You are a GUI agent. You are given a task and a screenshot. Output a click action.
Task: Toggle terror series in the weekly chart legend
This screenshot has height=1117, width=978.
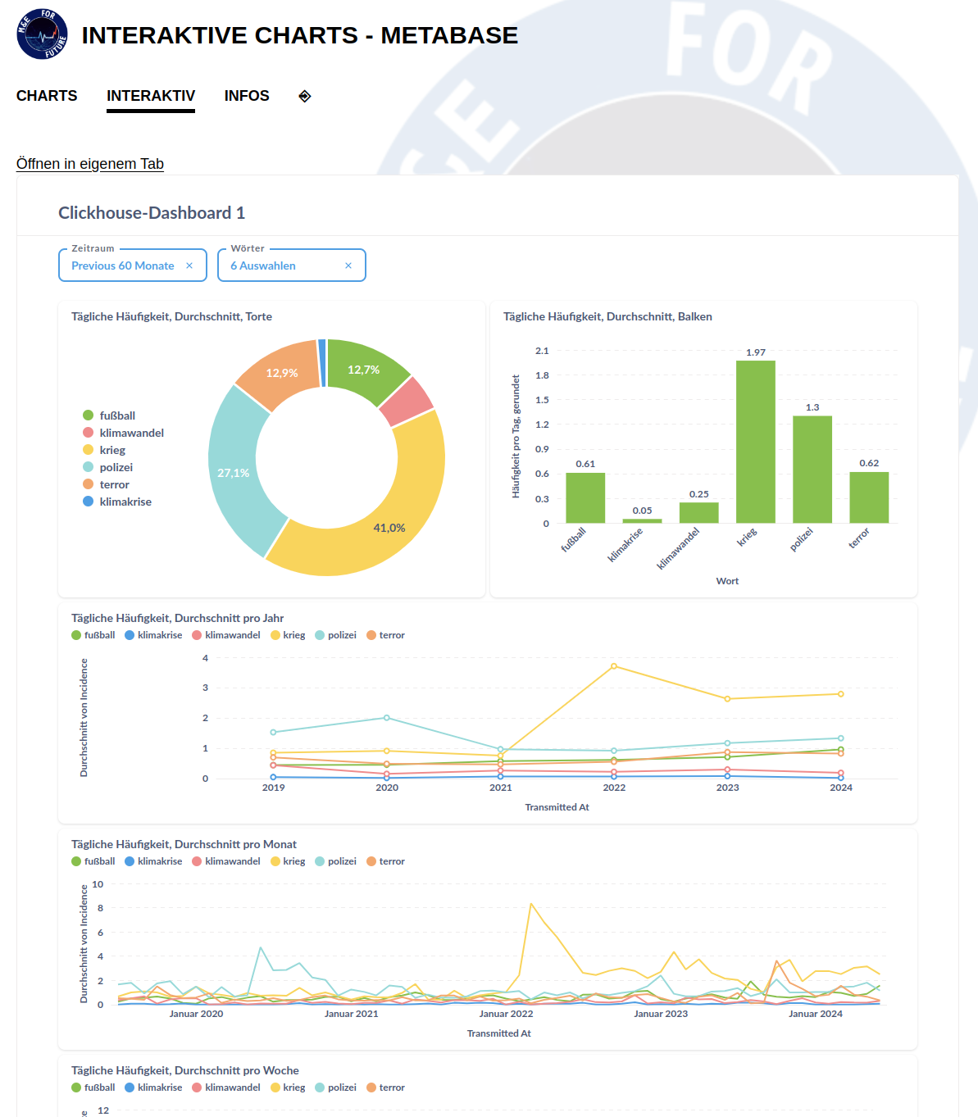391,1087
